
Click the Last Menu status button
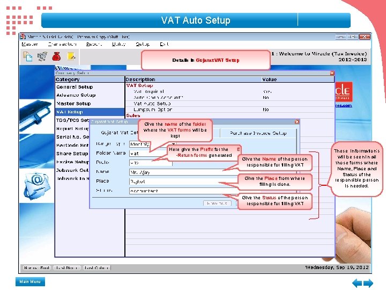tap(67, 268)
